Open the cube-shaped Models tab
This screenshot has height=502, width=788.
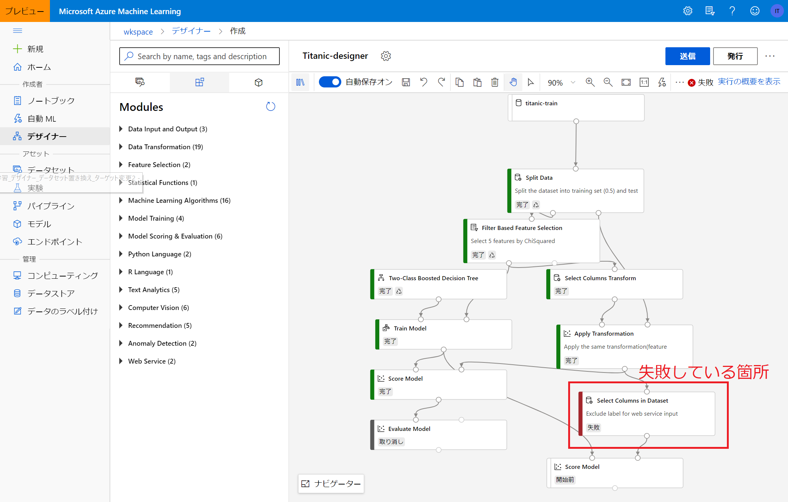258,82
